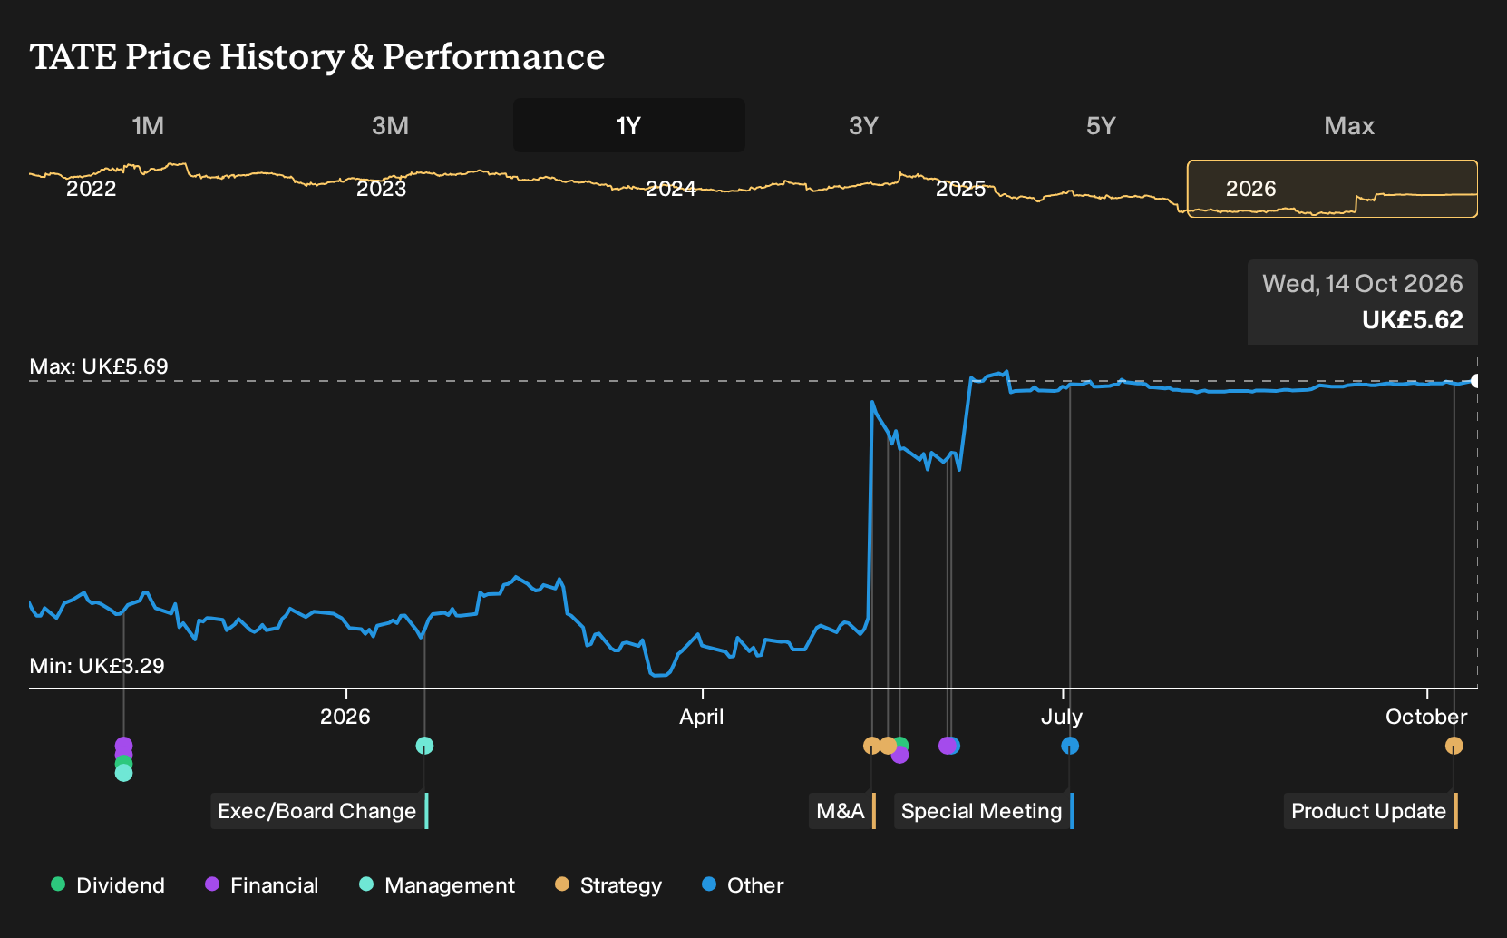Toggle the Management legend filter
1507x938 pixels.
pyautogui.click(x=437, y=885)
